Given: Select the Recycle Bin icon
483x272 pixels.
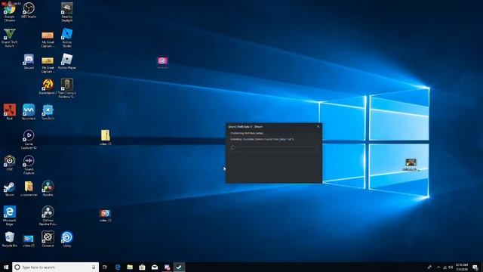Looking at the screenshot, I should pos(10,239).
